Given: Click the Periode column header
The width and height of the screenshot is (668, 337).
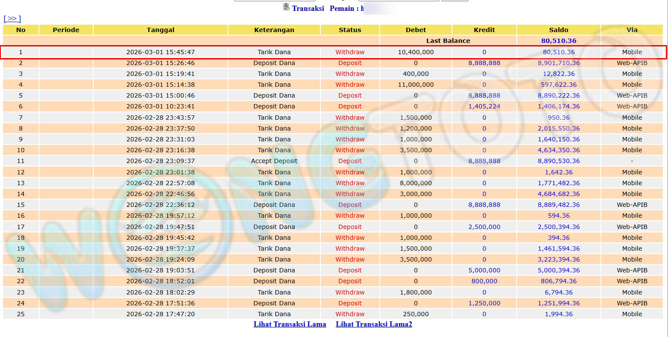Looking at the screenshot, I should (66, 30).
